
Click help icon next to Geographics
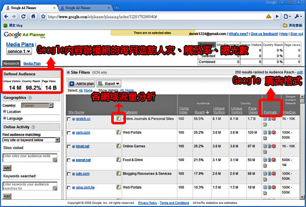click(30, 97)
